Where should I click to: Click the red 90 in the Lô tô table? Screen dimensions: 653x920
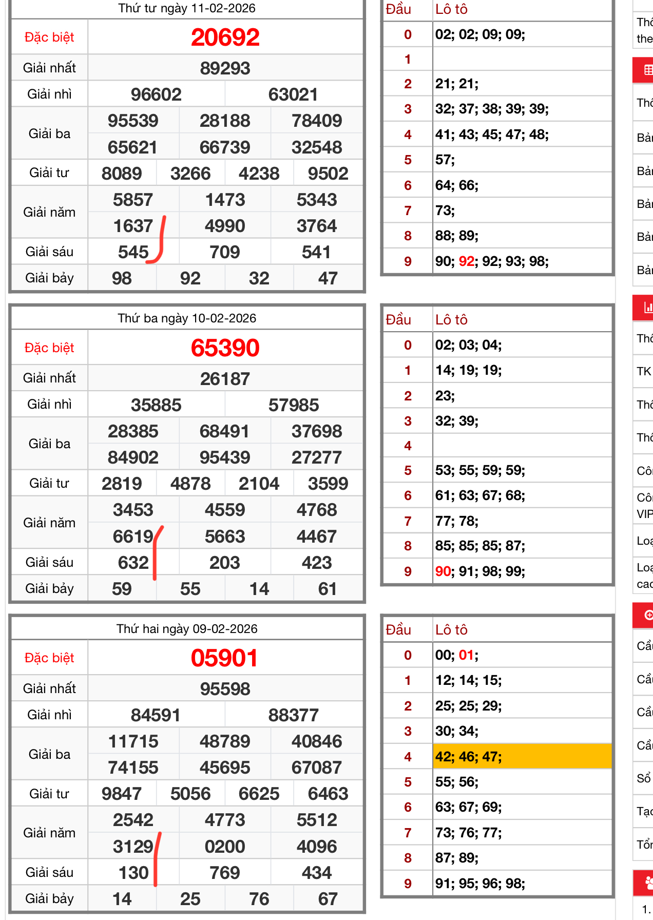click(443, 571)
